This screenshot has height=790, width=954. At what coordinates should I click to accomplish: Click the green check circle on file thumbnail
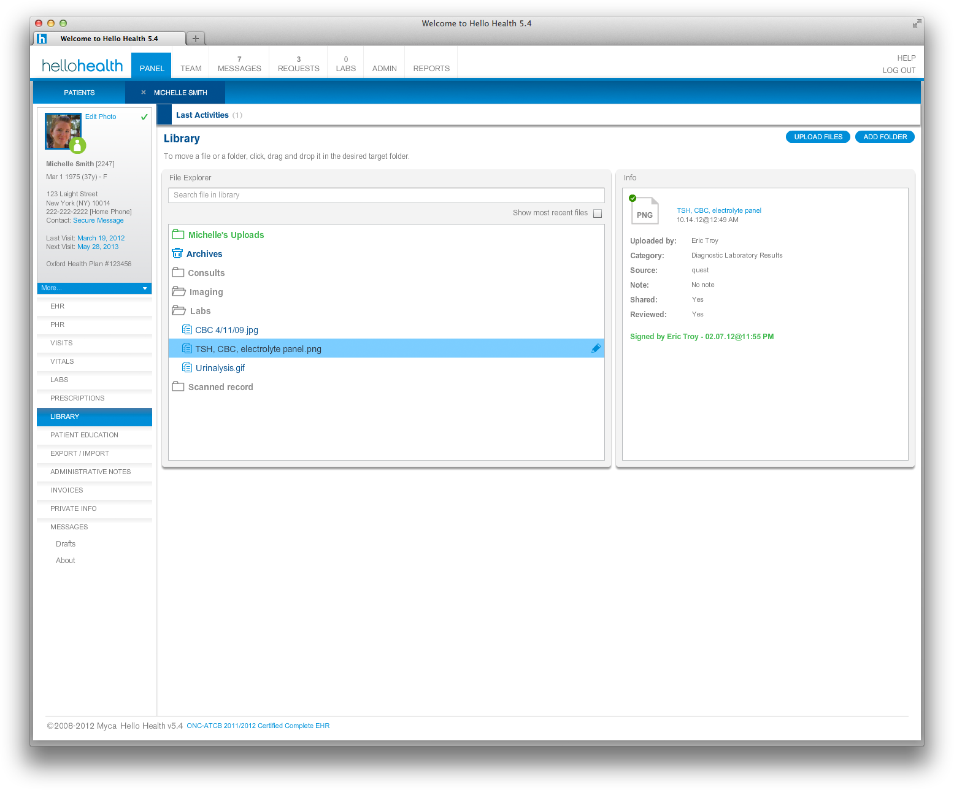(633, 197)
